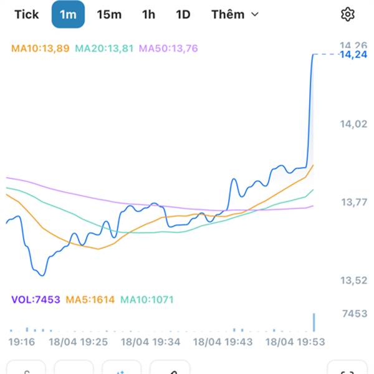Click the green MA20:13,81 indicator label
The height and width of the screenshot is (374, 374).
click(x=104, y=48)
